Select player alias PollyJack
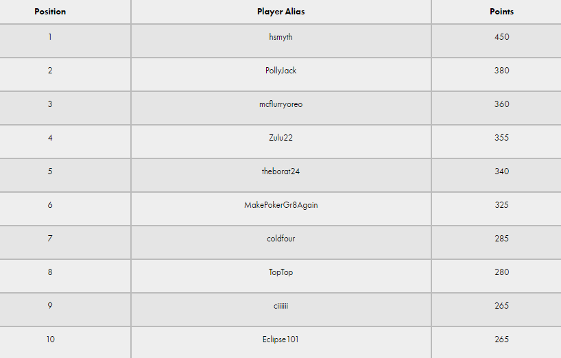 (x=281, y=71)
